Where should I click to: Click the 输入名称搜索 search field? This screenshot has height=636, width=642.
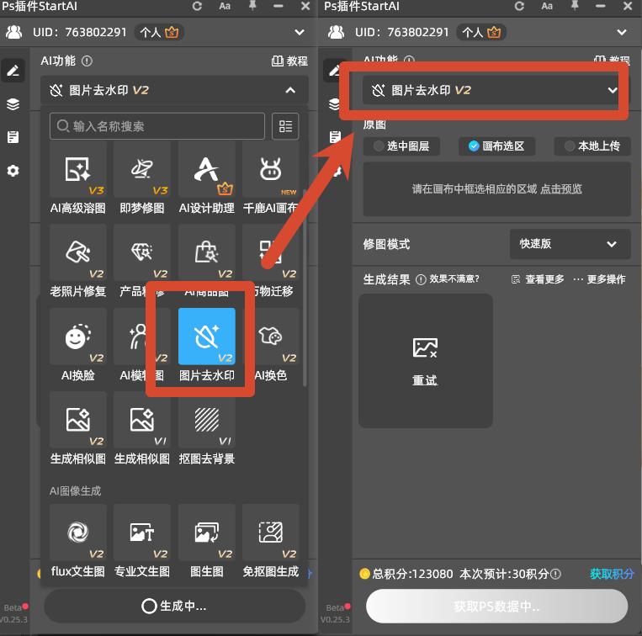(157, 126)
